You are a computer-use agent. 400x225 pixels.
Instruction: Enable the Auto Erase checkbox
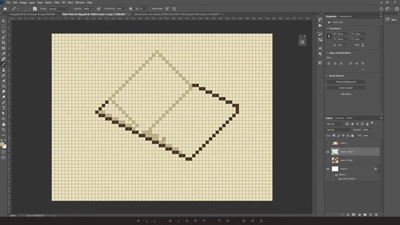pyautogui.click(x=150, y=9)
